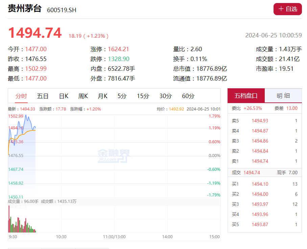Click the 外盘 value 7816.47手

pyautogui.click(x=121, y=79)
